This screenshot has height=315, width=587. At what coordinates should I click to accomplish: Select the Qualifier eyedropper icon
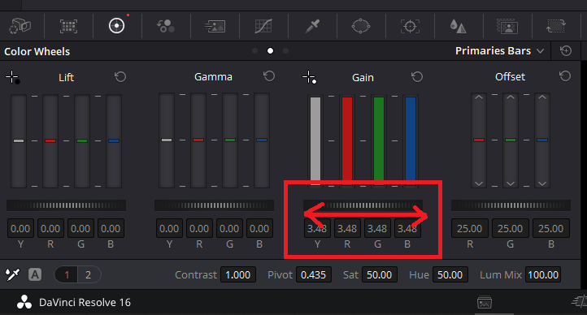(312, 26)
